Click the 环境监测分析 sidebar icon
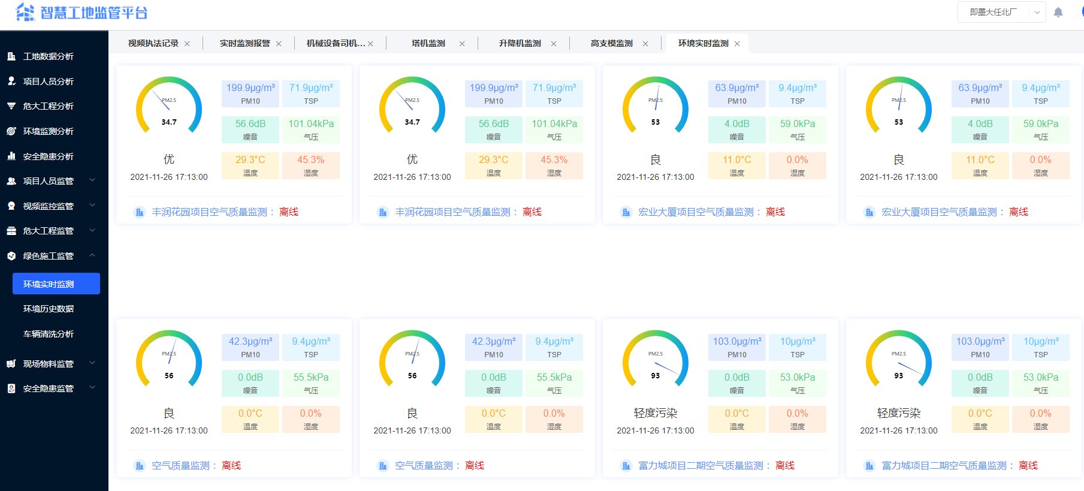 pos(11,131)
